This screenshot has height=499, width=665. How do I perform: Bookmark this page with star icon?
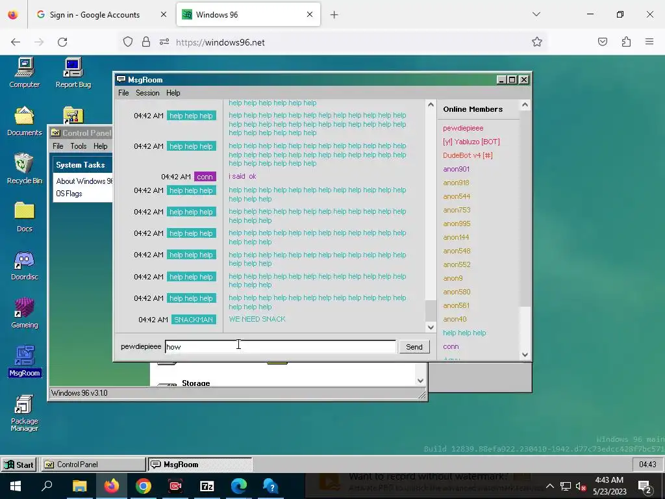pyautogui.click(x=537, y=42)
